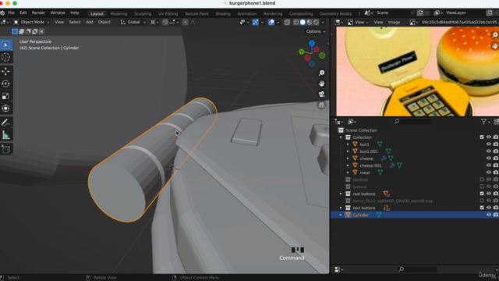Click the outliner filter funnel icon

(483, 122)
